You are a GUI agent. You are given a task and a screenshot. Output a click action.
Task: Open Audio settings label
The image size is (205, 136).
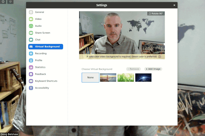point(38,26)
